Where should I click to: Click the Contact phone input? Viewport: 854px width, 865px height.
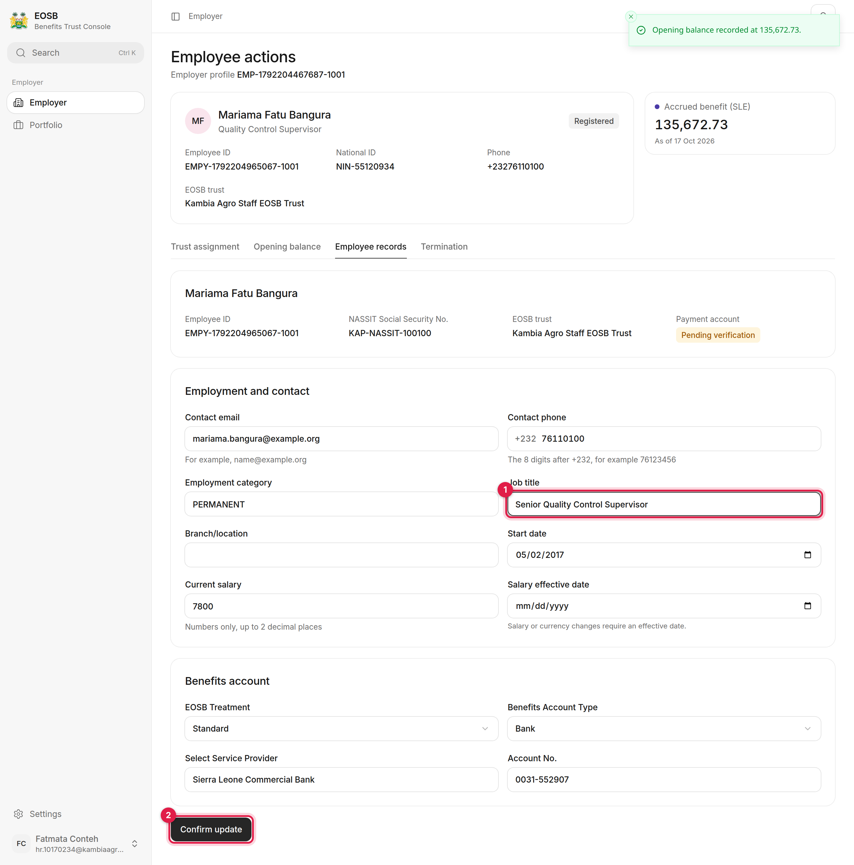click(664, 439)
